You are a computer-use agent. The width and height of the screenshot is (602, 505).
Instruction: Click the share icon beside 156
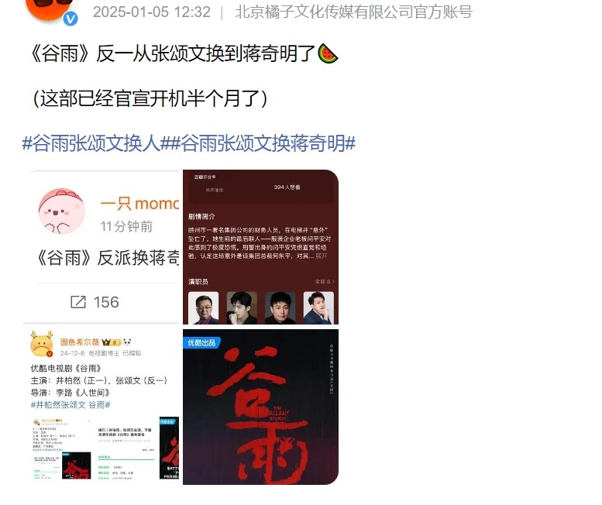coord(78,302)
